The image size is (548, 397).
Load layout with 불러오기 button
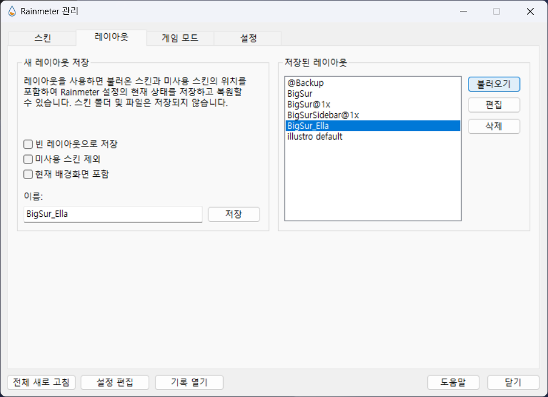[494, 84]
